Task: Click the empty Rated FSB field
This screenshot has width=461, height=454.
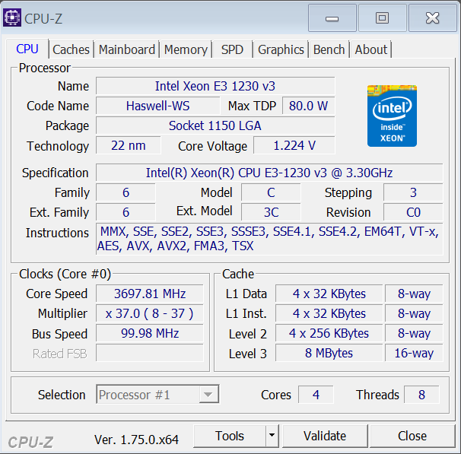Action: pyautogui.click(x=150, y=353)
